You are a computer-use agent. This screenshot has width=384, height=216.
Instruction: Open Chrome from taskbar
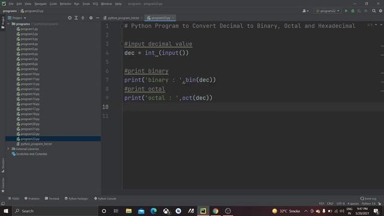coord(215,211)
